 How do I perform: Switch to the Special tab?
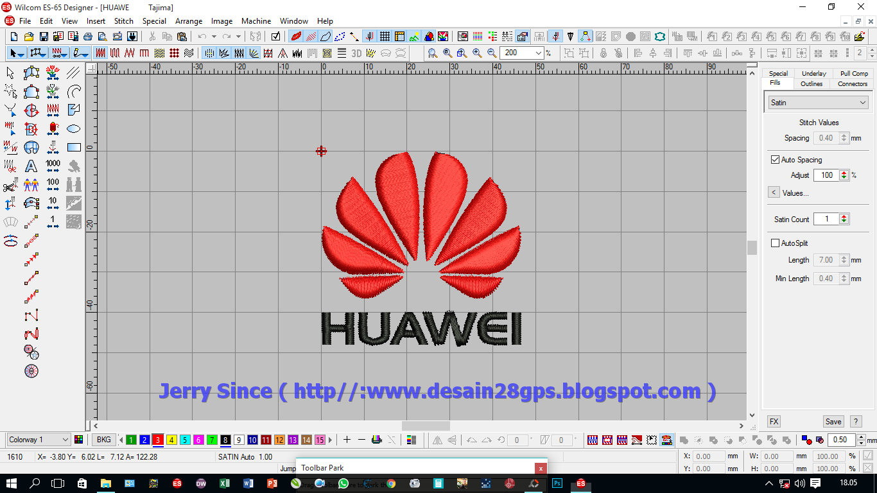[778, 73]
